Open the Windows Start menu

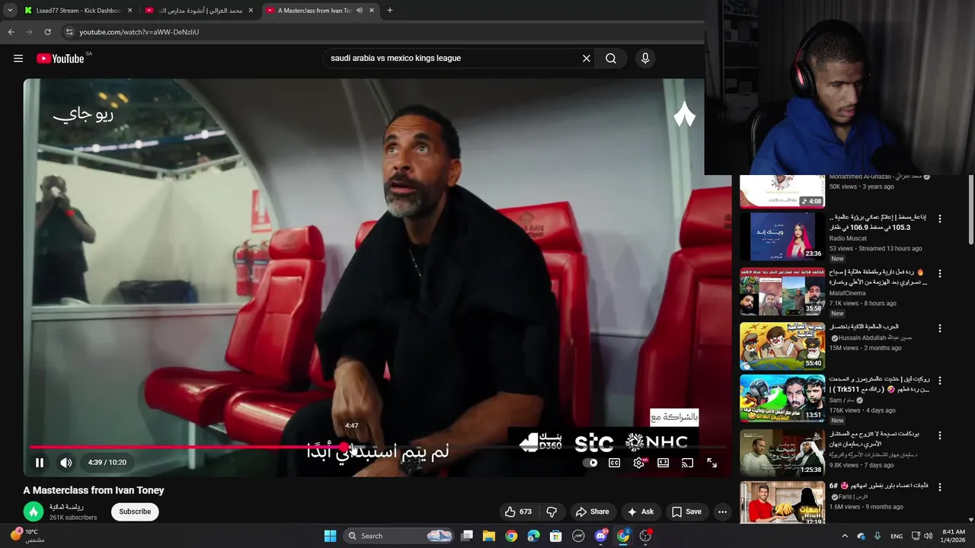pos(330,536)
